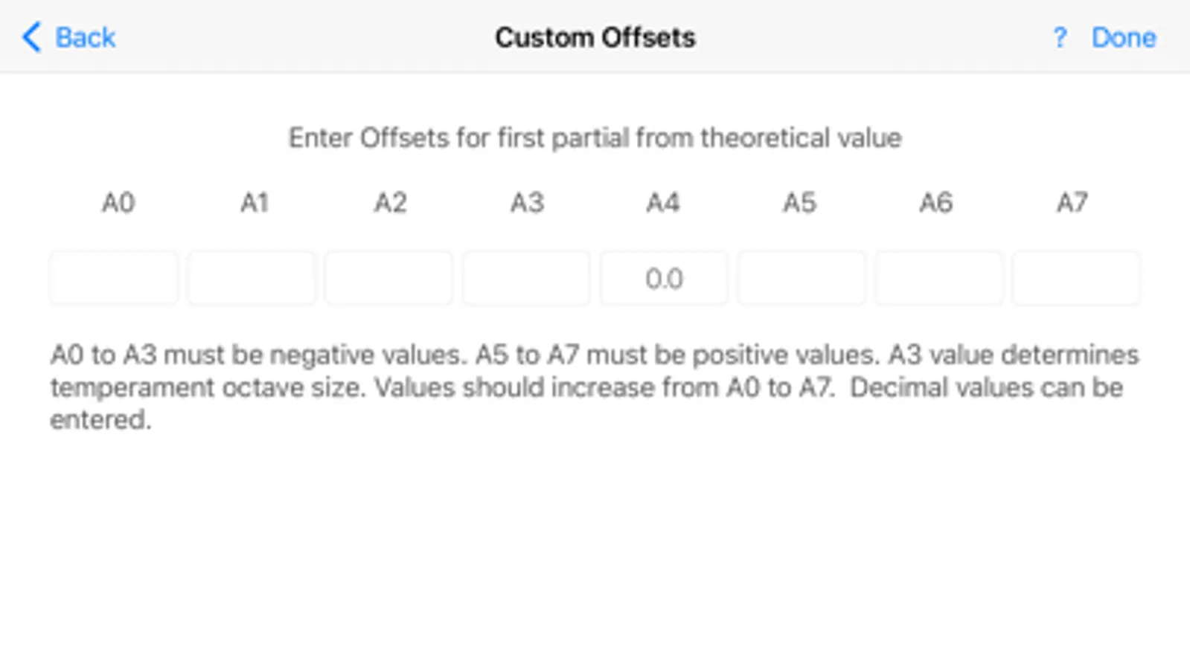Click the A4 field showing 0.0
1190x669 pixels.
pyautogui.click(x=664, y=279)
